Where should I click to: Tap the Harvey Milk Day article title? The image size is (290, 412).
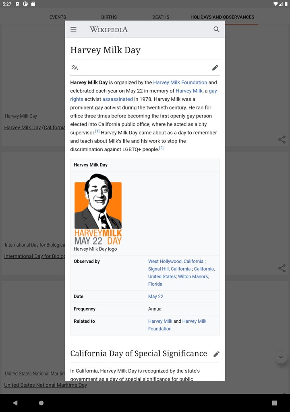(105, 50)
